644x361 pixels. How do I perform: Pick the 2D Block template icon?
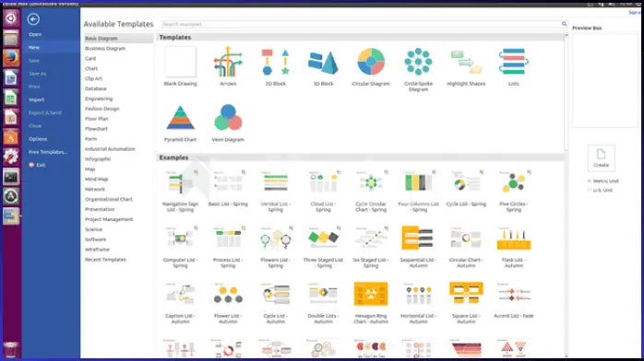click(x=276, y=62)
